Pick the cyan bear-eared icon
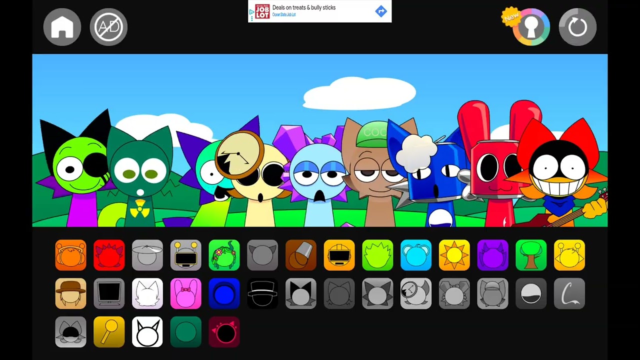640x360 pixels. 416,255
